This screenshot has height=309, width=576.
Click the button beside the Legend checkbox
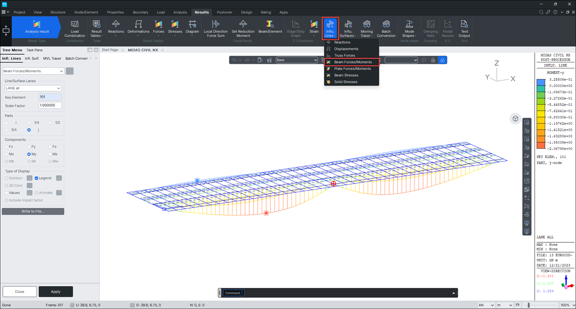[59, 178]
